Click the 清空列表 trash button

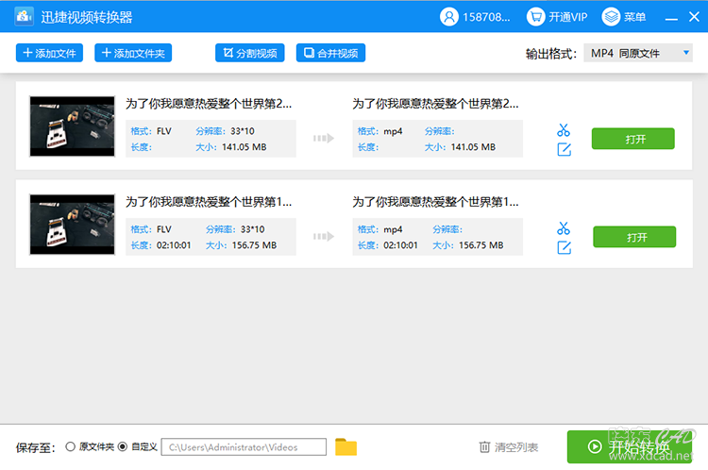click(x=509, y=447)
